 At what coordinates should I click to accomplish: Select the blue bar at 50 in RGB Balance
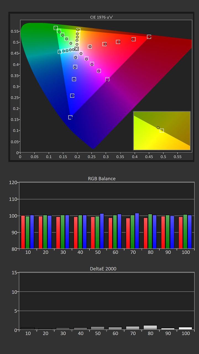102,231
